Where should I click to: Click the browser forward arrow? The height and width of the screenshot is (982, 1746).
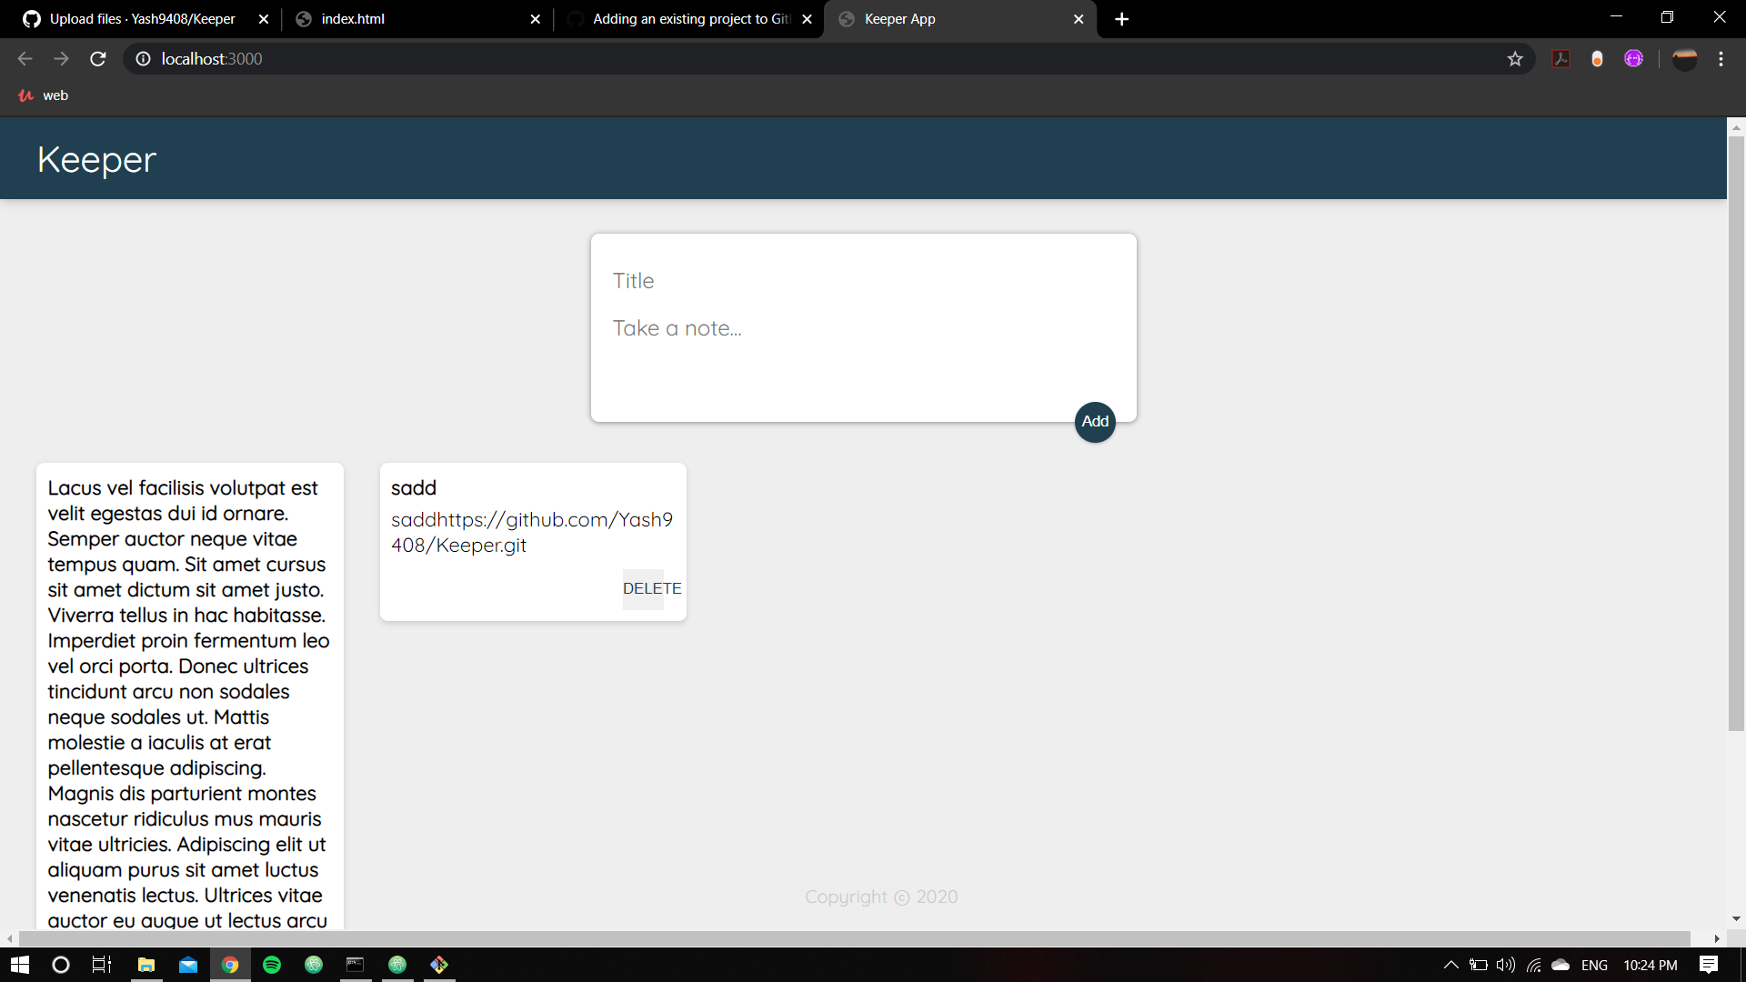point(61,59)
